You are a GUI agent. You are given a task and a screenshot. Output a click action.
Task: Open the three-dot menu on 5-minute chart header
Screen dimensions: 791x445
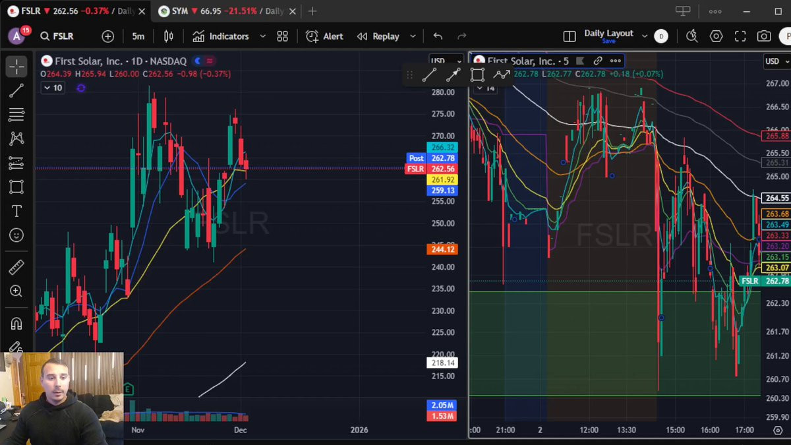[x=616, y=61]
